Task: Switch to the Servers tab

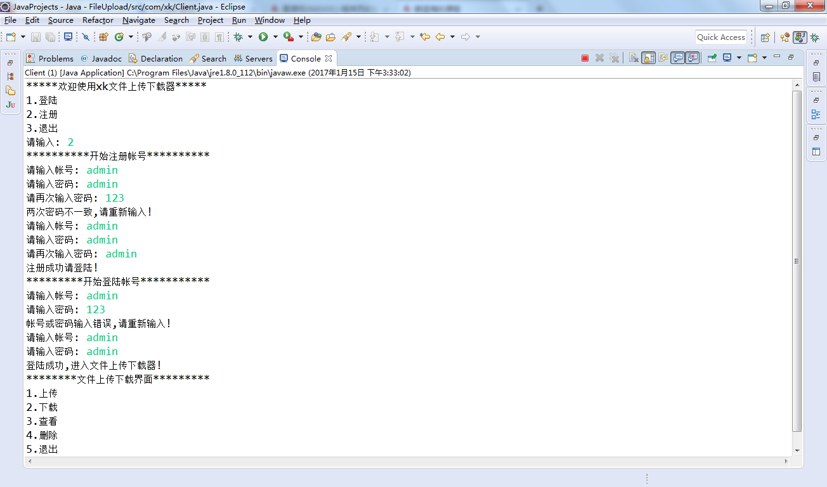Action: point(253,58)
